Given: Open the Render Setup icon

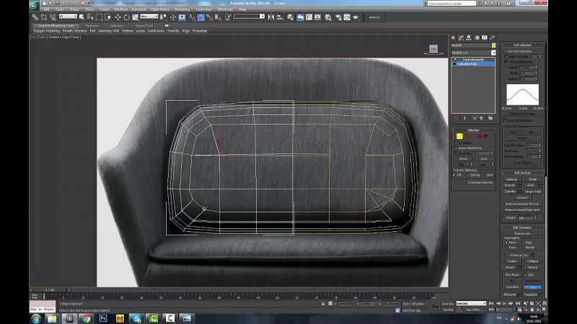Looking at the screenshot, I should click(x=338, y=17).
